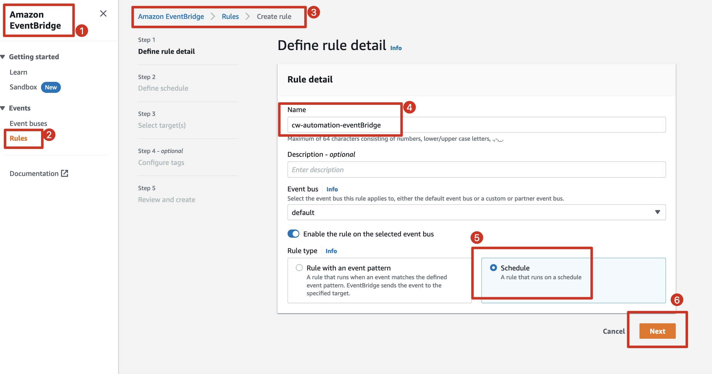
Task: Click Info link beside Event bus
Action: click(x=332, y=189)
